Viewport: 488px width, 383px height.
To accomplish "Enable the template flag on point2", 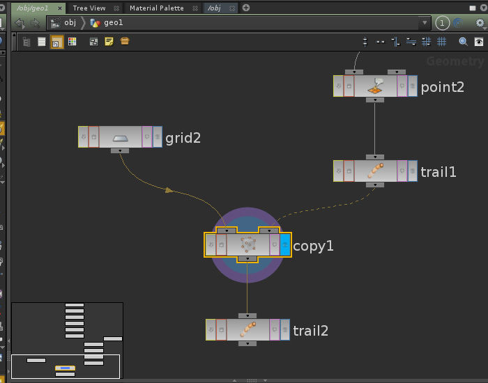I will pyautogui.click(x=402, y=86).
